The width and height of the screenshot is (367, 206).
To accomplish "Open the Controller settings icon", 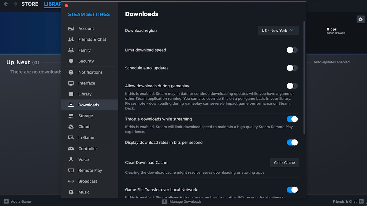I will tap(71, 149).
